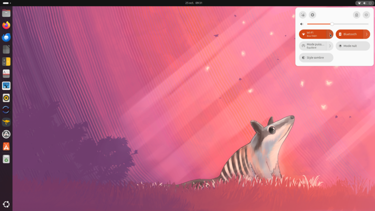Open the Files manager from the dock
The image size is (375, 211).
[6, 13]
